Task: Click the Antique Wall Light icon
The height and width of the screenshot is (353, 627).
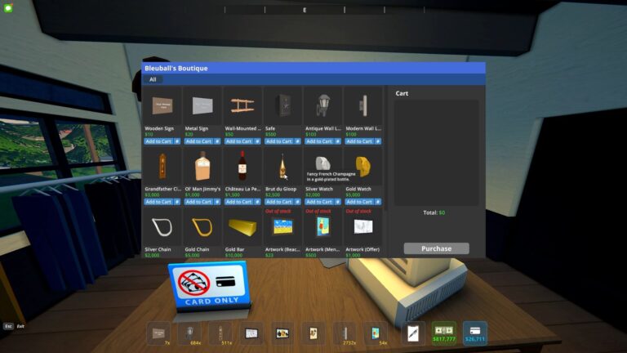Action: click(x=322, y=105)
